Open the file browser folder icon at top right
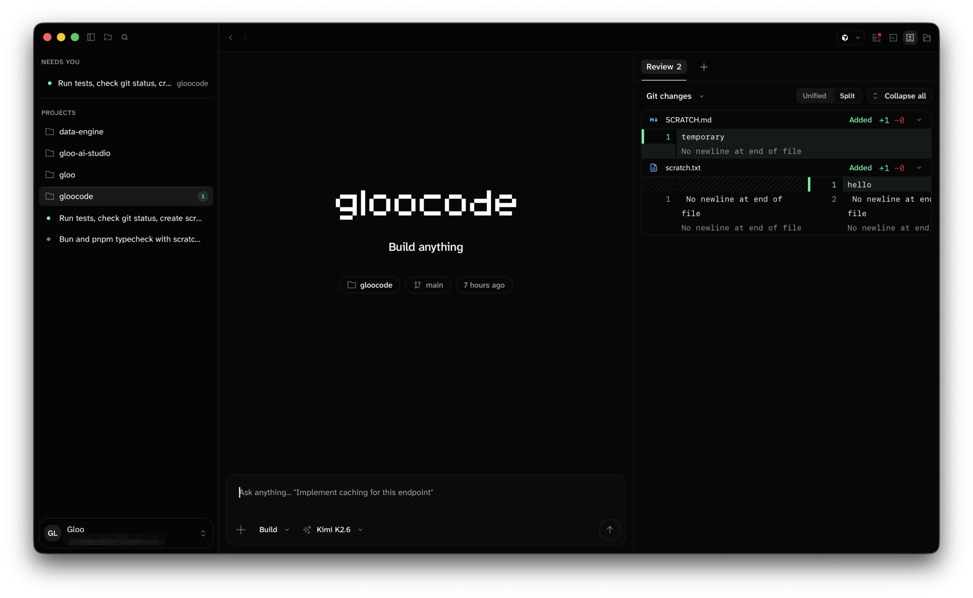The width and height of the screenshot is (973, 598). [x=927, y=37]
